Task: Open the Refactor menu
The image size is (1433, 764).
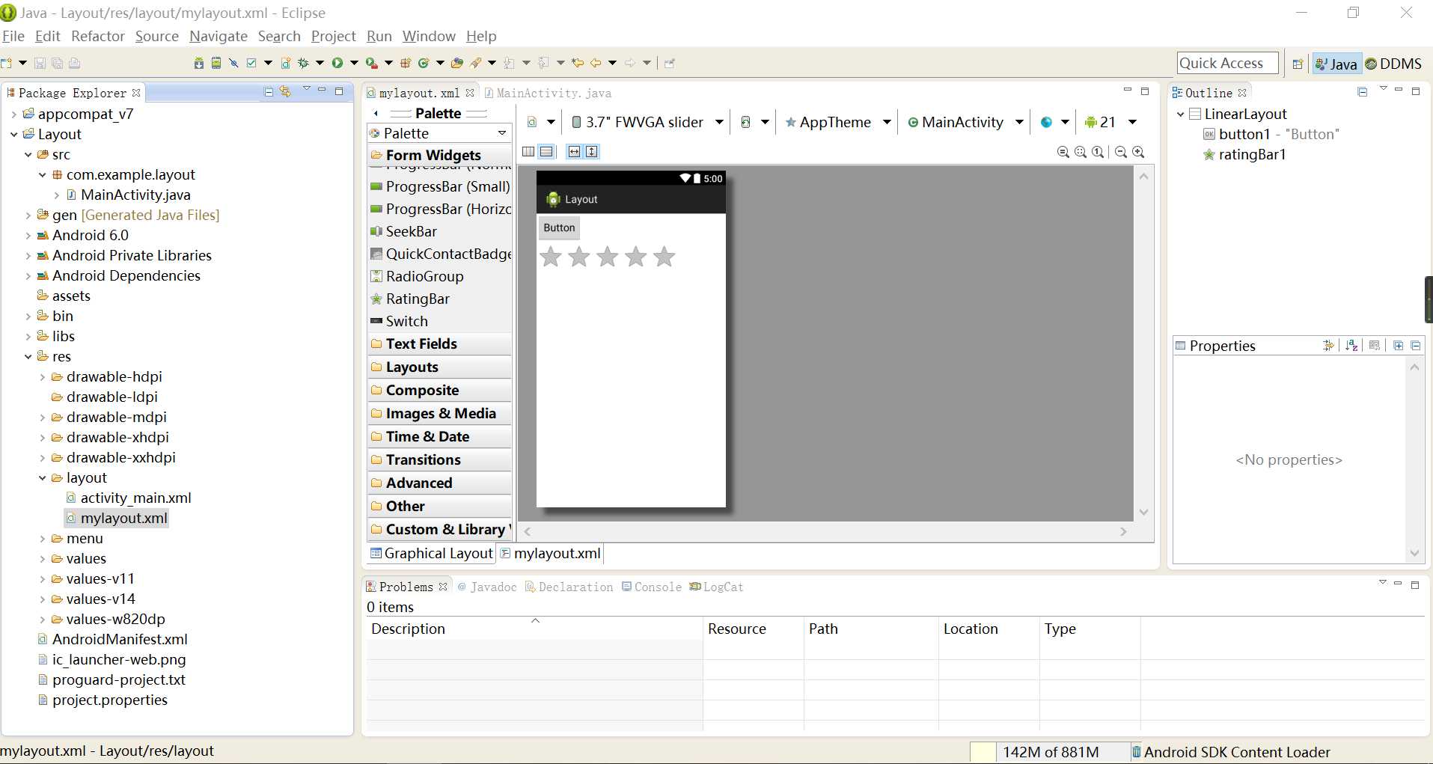Action: pos(97,36)
